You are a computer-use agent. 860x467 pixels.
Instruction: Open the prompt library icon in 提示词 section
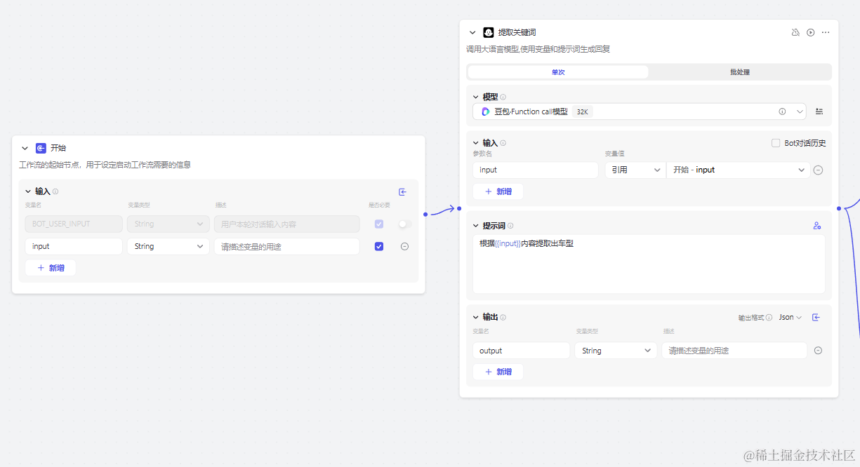[x=817, y=226]
